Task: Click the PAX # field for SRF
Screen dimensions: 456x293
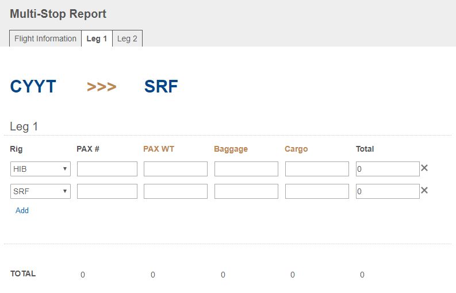Action: 107,191
